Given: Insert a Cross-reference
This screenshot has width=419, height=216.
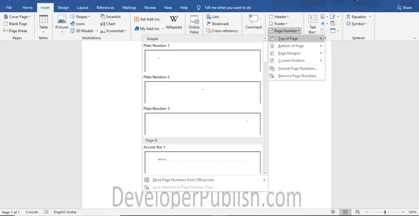Looking at the screenshot, I should (222, 31).
